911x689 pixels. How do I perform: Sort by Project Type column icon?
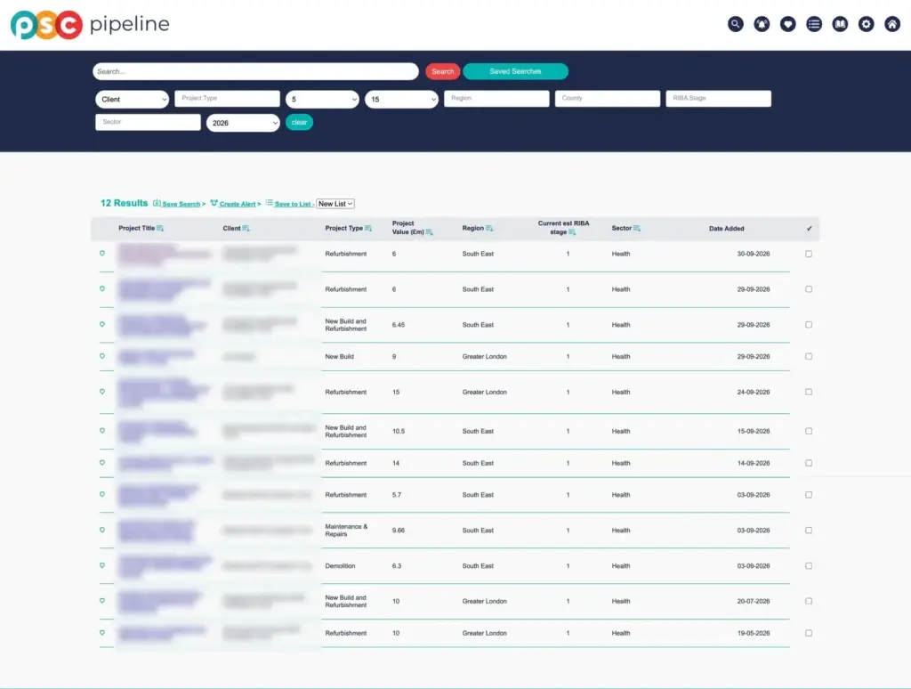367,229
